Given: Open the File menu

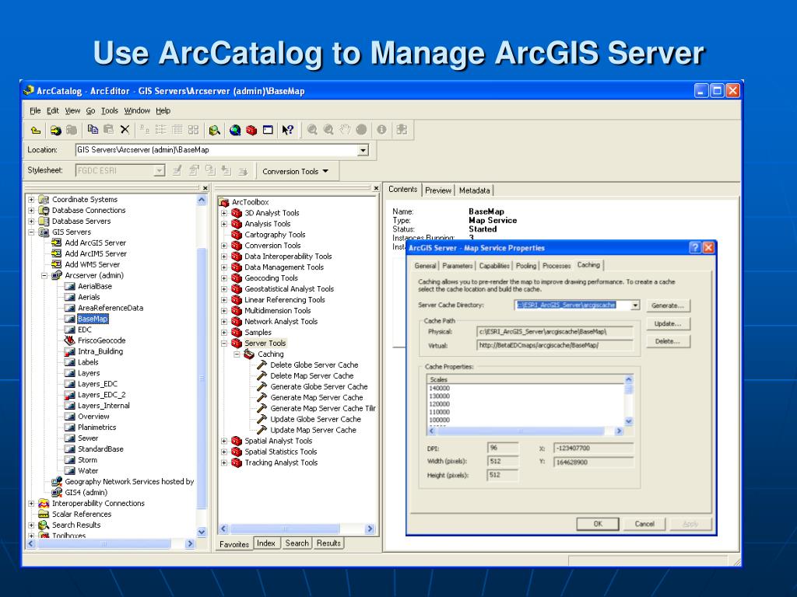Looking at the screenshot, I should coord(35,110).
